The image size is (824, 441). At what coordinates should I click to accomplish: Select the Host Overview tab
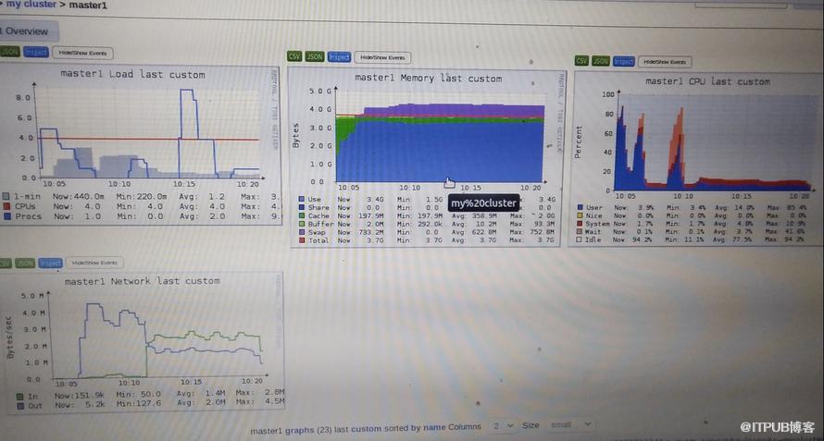[x=29, y=31]
